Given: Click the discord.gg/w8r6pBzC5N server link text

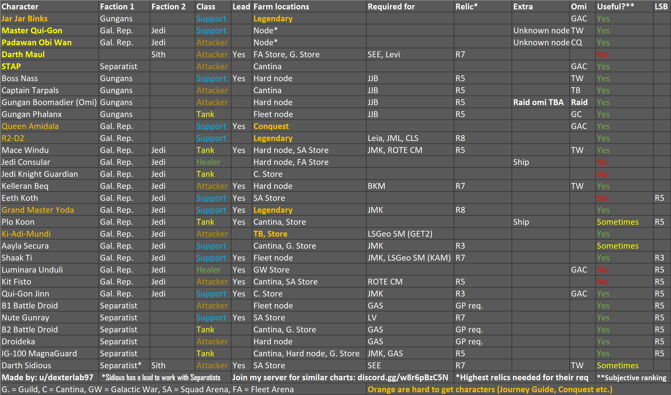Looking at the screenshot, I should coord(403,377).
